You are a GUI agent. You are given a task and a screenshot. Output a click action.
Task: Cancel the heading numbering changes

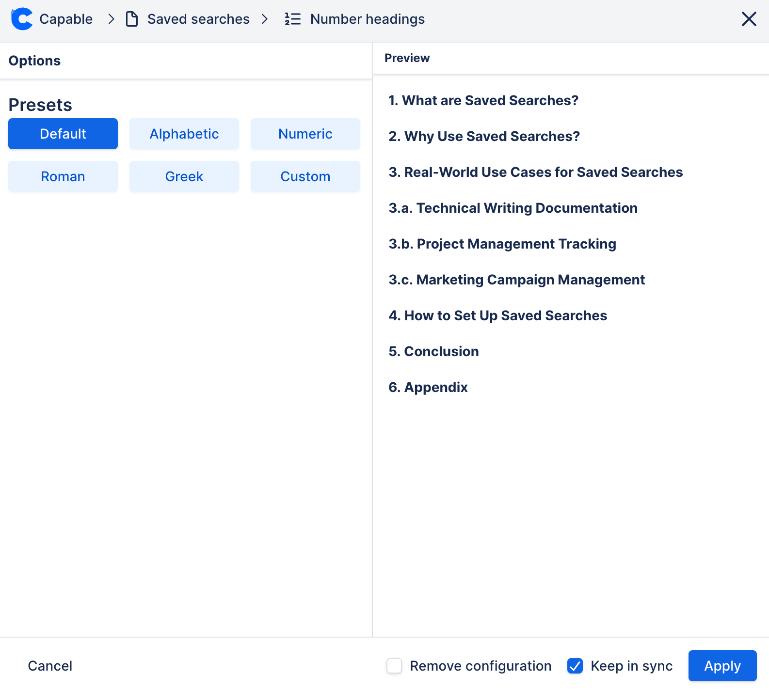[x=50, y=666]
